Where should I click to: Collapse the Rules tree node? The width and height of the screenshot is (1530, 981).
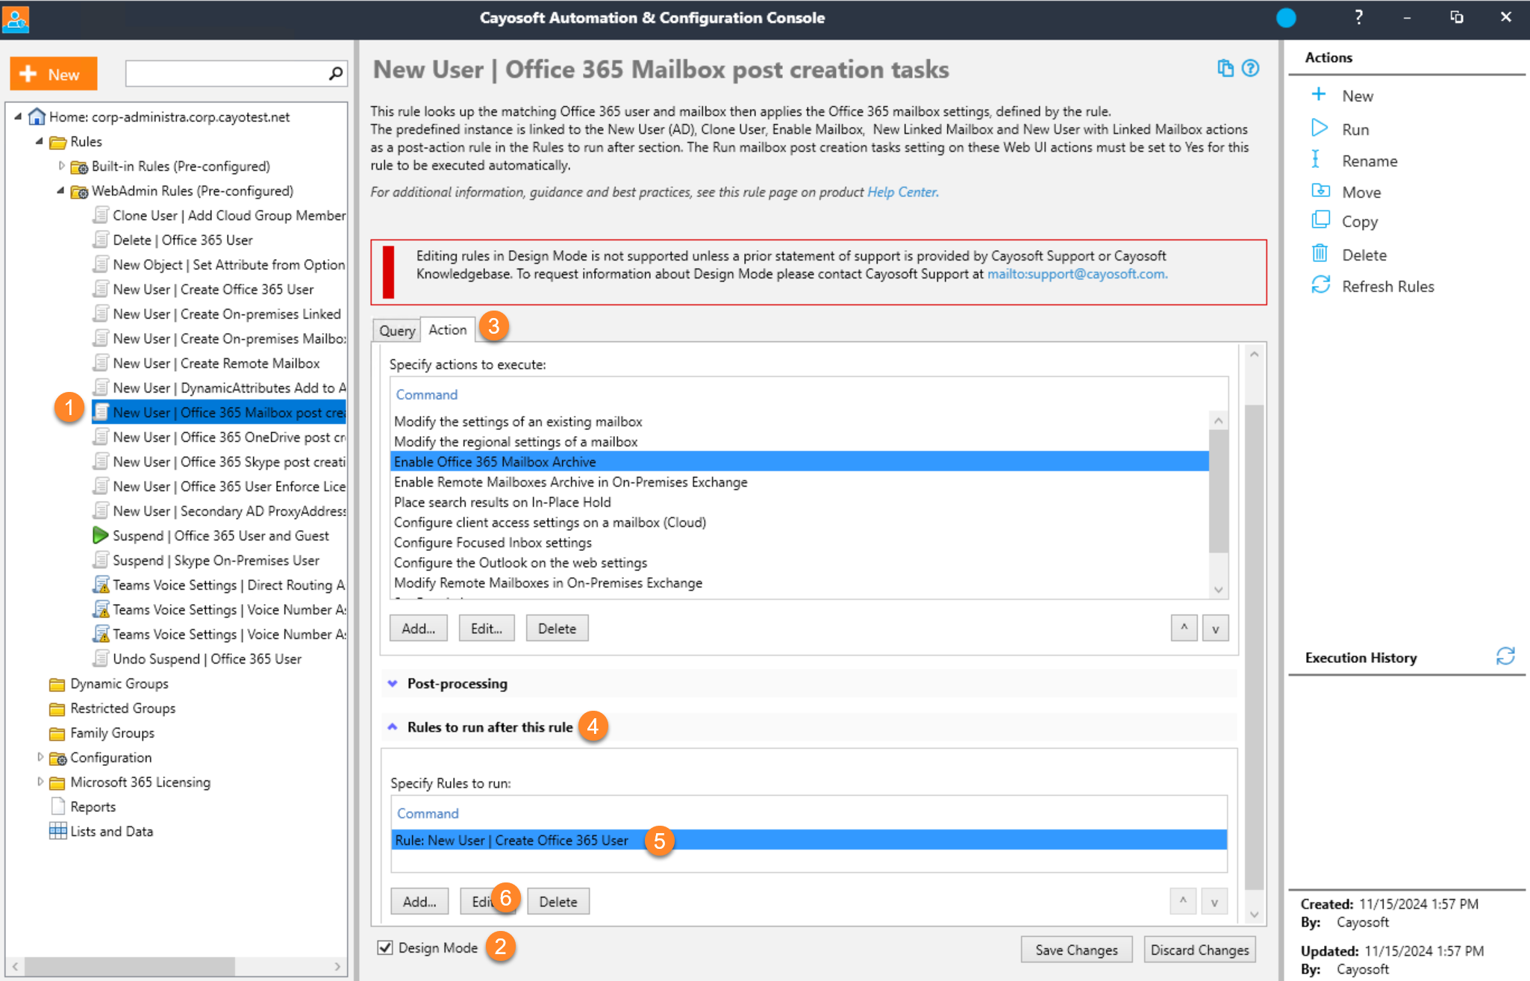[40, 141]
